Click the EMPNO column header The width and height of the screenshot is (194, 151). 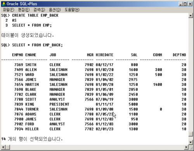coord(17,55)
